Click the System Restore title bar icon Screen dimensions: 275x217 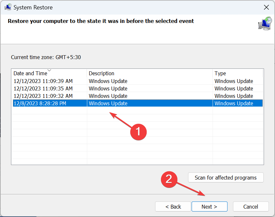point(8,7)
